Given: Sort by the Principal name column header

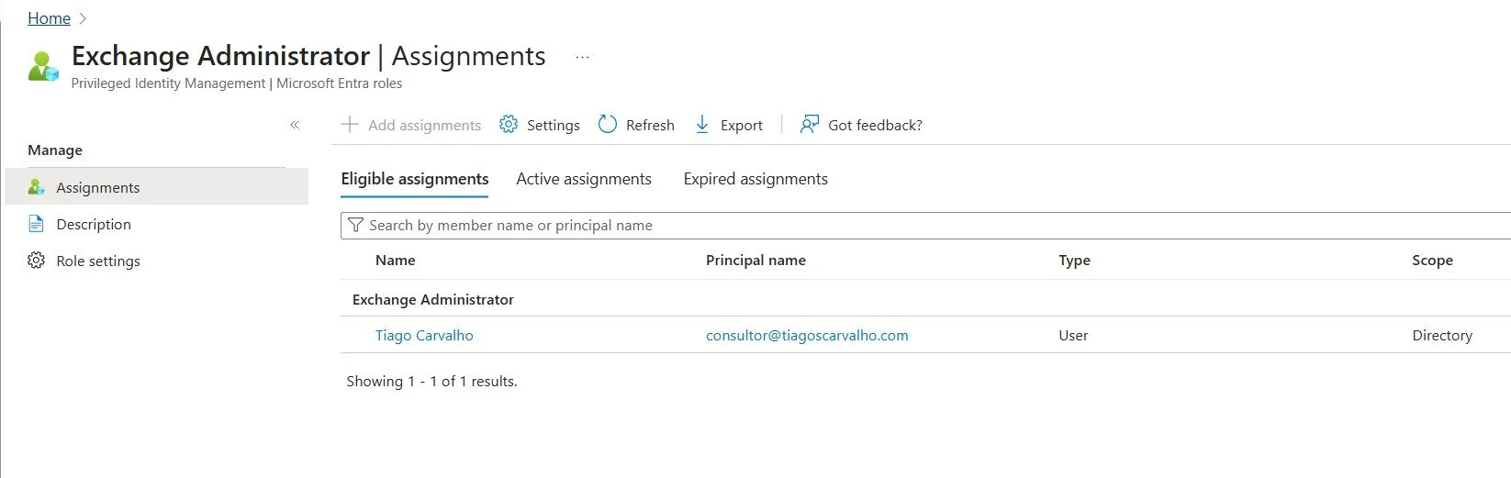Looking at the screenshot, I should [x=755, y=261].
